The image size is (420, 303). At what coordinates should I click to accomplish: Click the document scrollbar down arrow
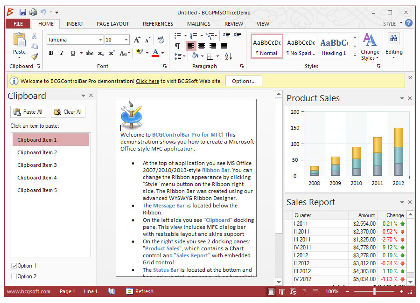click(x=279, y=282)
